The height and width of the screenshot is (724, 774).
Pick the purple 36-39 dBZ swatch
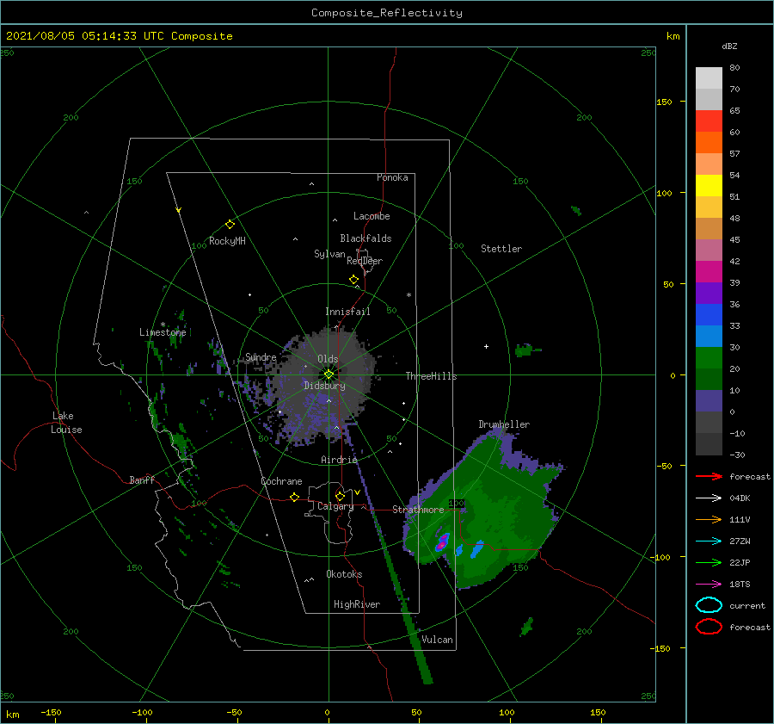pos(709,293)
